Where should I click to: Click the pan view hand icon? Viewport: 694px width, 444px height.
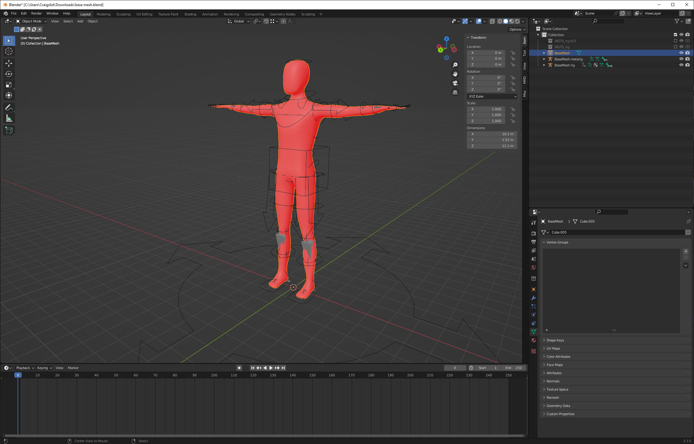pyautogui.click(x=455, y=74)
